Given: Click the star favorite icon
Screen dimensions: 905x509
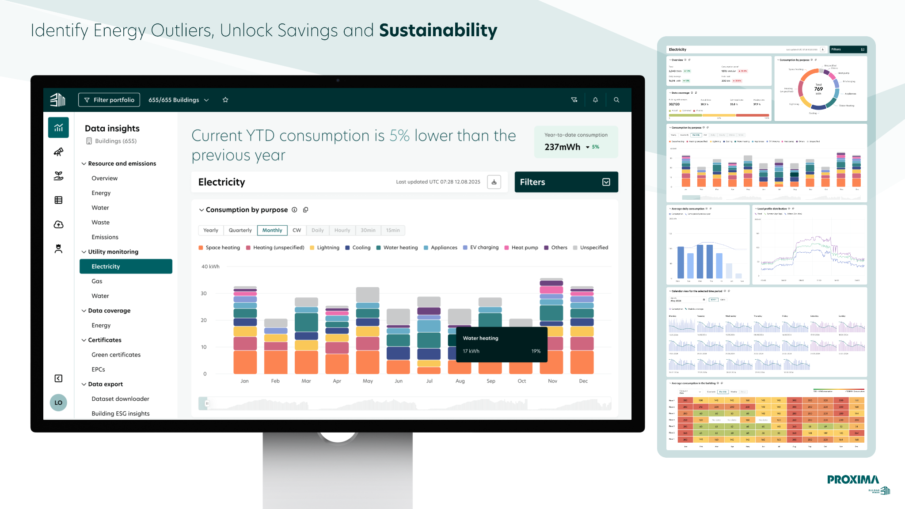Looking at the screenshot, I should (225, 100).
